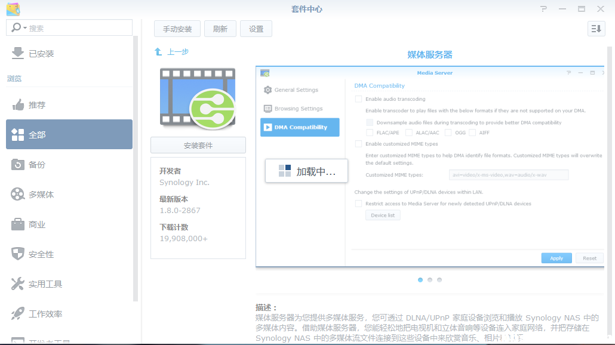This screenshot has width=615, height=345.
Task: Click the briefcase icon beside 商业
Action: [x=18, y=224]
